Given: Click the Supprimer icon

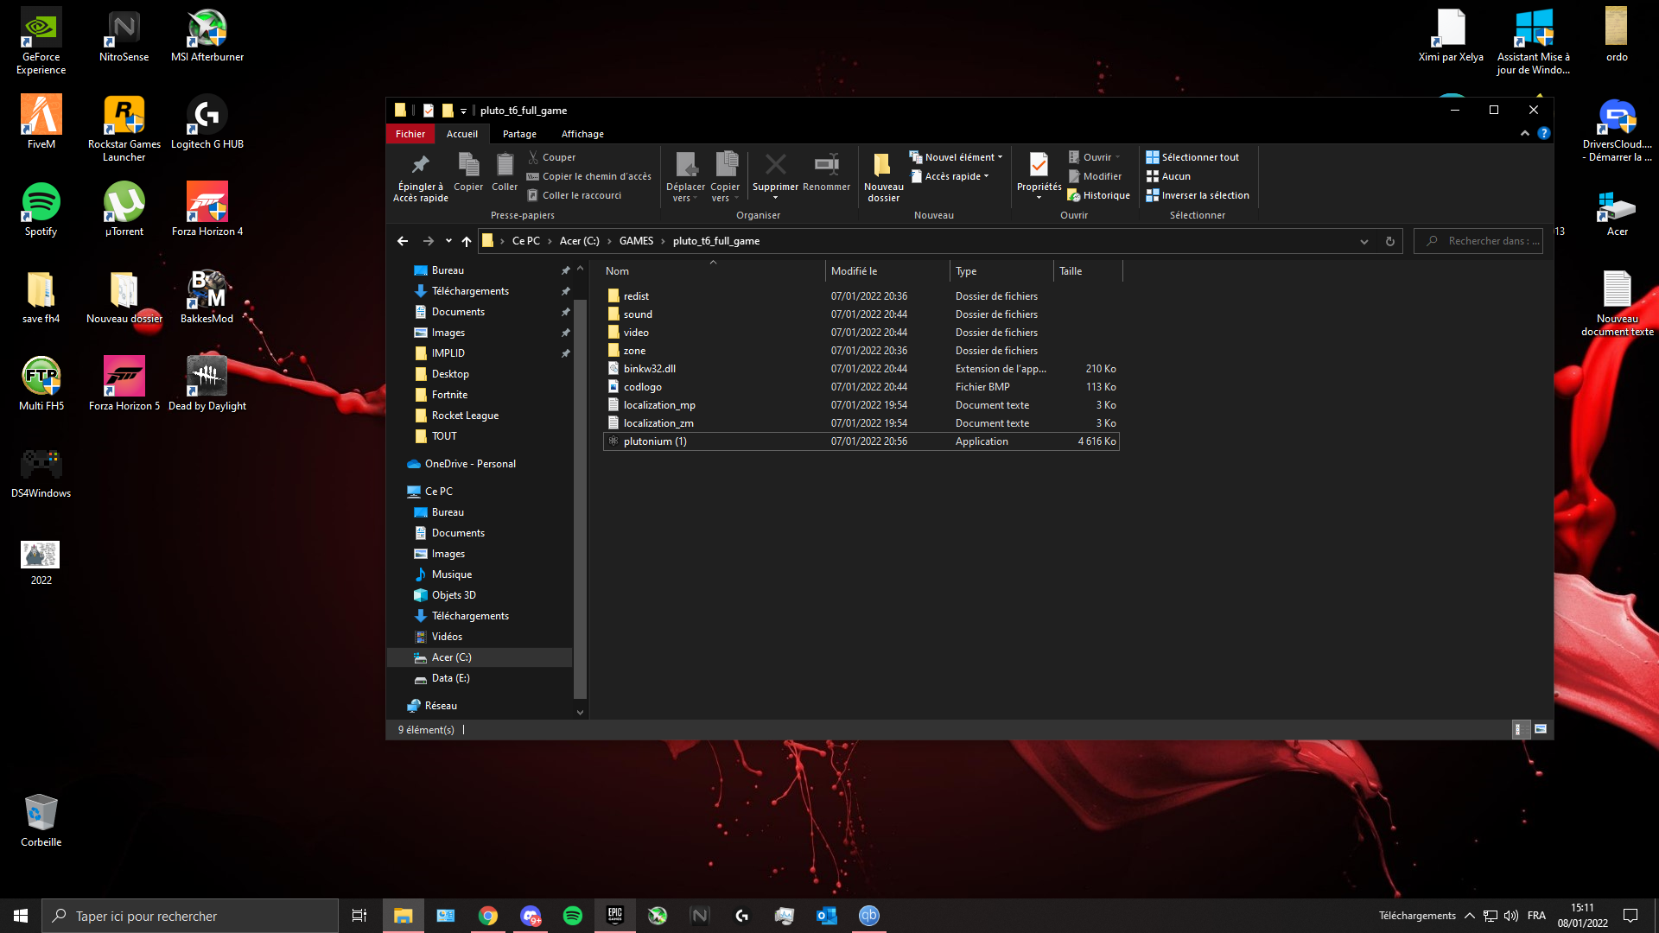Looking at the screenshot, I should 775,164.
